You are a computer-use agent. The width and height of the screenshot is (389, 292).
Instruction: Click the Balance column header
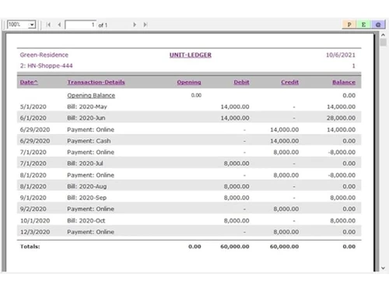point(344,82)
